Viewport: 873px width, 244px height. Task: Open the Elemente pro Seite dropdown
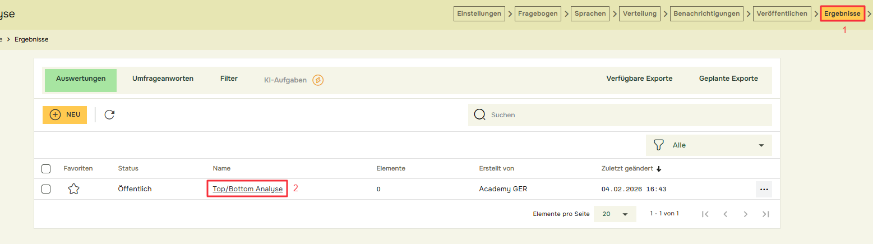615,214
